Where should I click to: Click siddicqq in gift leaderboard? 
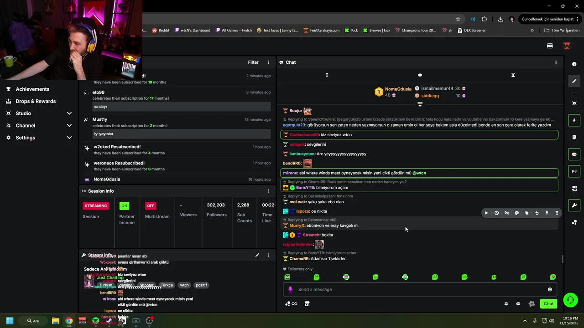coord(430,96)
